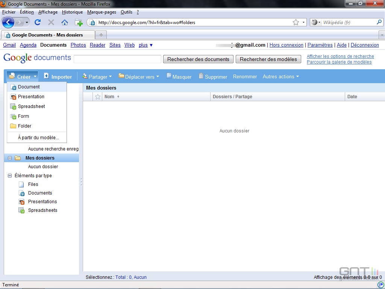Click the Hors connexion link
The image size is (385, 289).
tap(286, 45)
